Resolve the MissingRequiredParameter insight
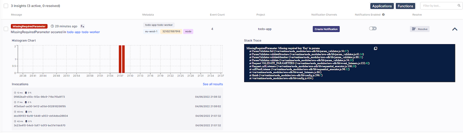This screenshot has width=463, height=133. pyautogui.click(x=419, y=29)
